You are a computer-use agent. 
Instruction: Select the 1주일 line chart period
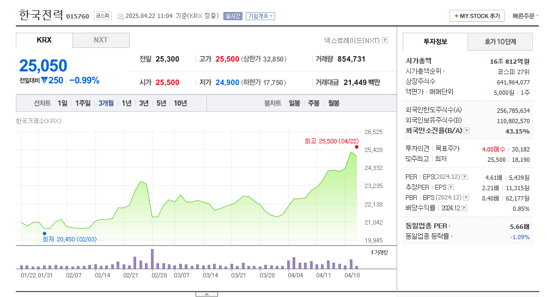[x=83, y=104]
